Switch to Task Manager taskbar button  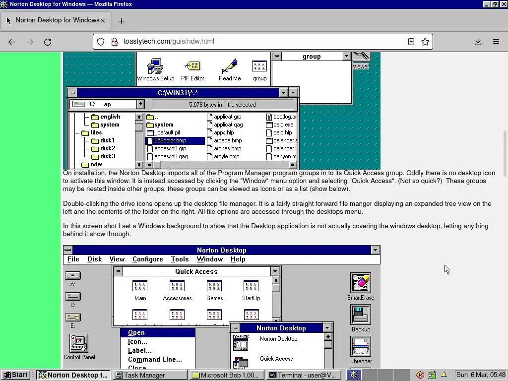point(150,375)
